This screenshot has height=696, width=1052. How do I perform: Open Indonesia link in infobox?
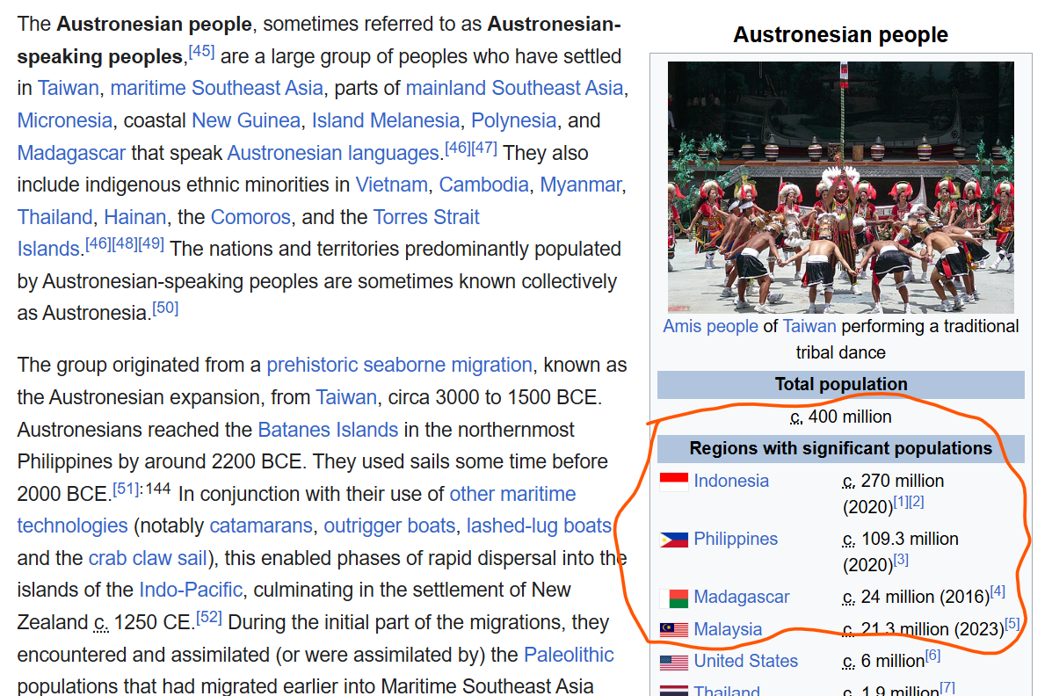pyautogui.click(x=730, y=481)
